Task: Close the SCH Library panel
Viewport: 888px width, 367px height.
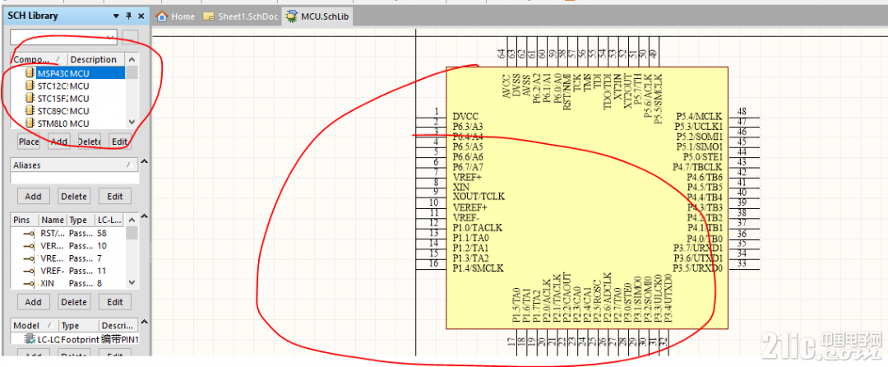Action: 141,16
